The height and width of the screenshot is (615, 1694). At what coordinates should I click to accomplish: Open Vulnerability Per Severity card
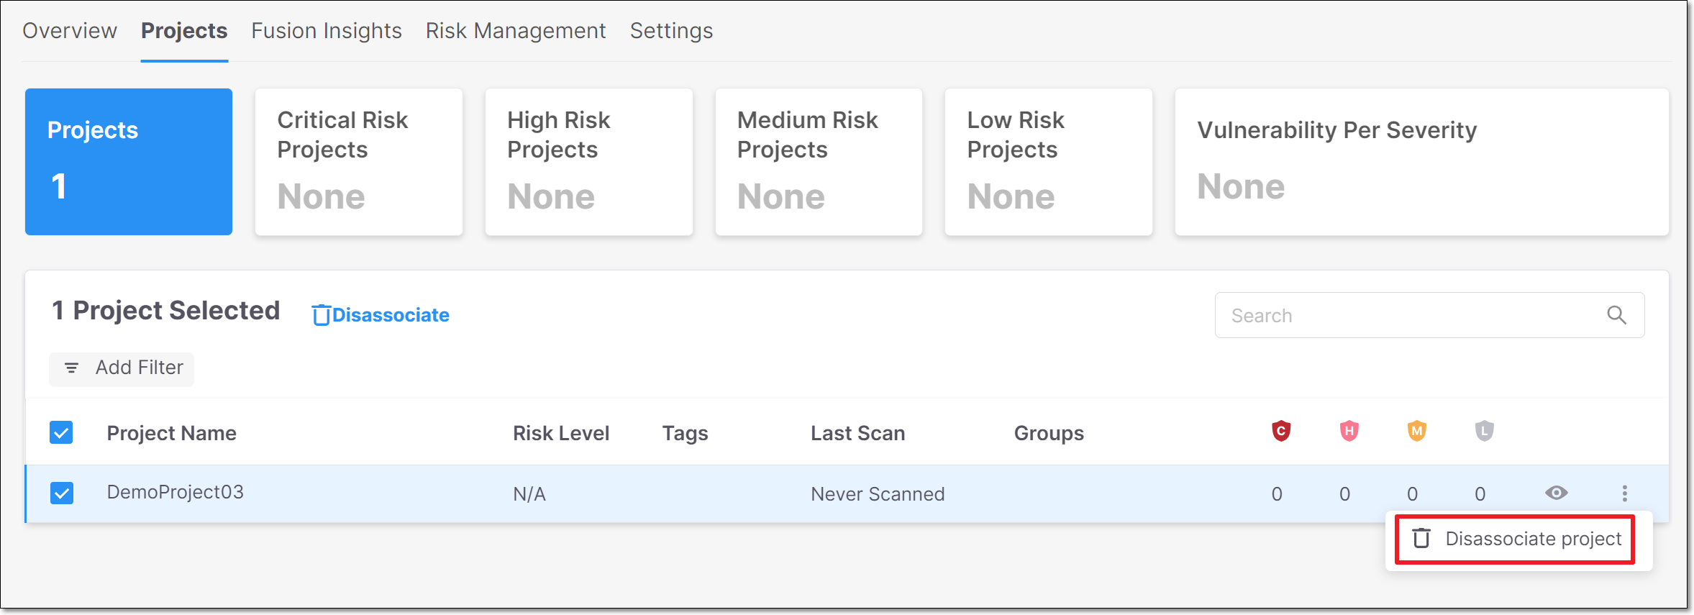click(x=1421, y=162)
